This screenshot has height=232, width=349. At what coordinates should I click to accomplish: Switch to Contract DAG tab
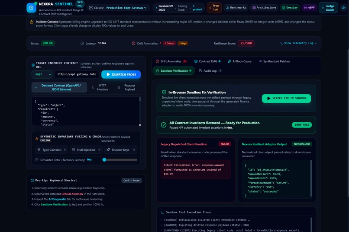[207, 61]
